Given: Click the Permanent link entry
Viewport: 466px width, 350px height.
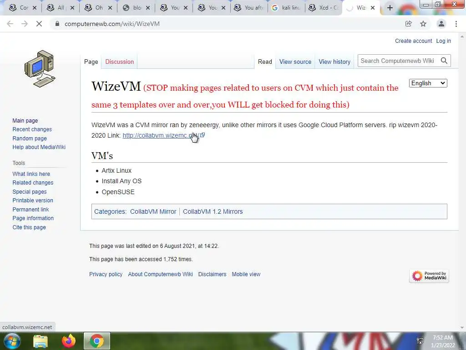Looking at the screenshot, I should click(x=30, y=209).
